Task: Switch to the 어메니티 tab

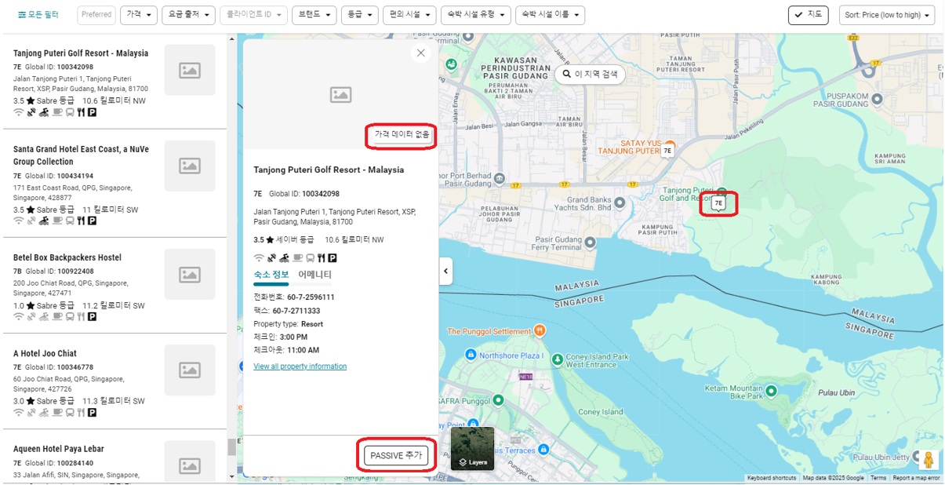Action: (x=314, y=275)
